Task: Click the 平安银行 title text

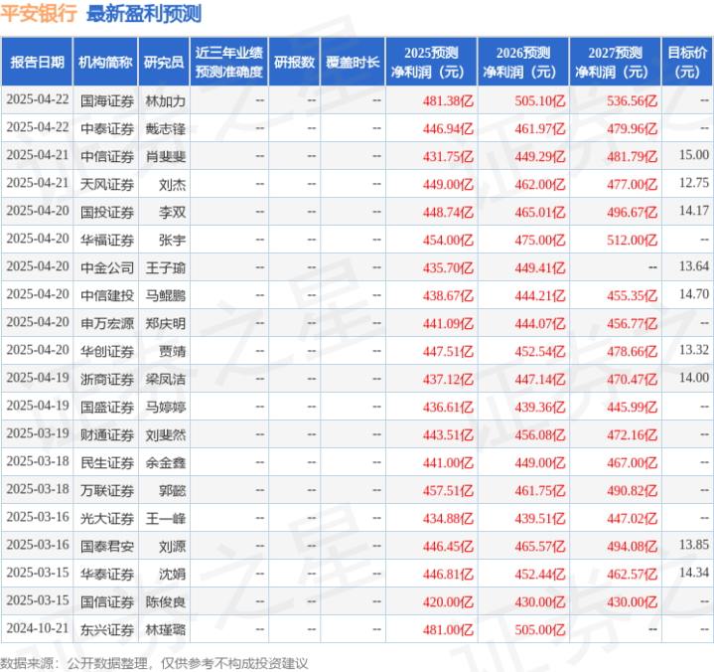Action: (x=39, y=13)
